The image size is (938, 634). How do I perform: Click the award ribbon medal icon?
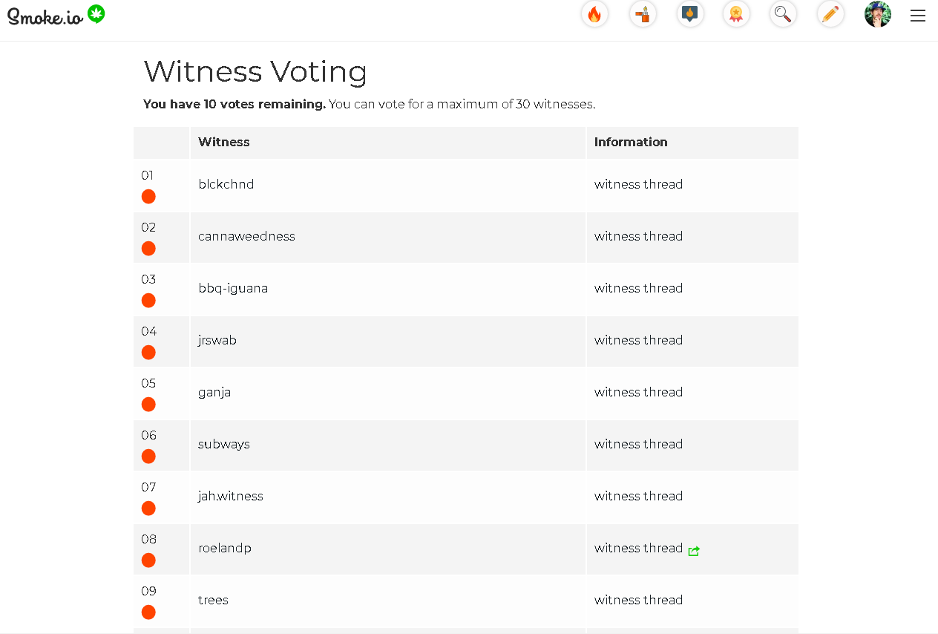tap(736, 14)
